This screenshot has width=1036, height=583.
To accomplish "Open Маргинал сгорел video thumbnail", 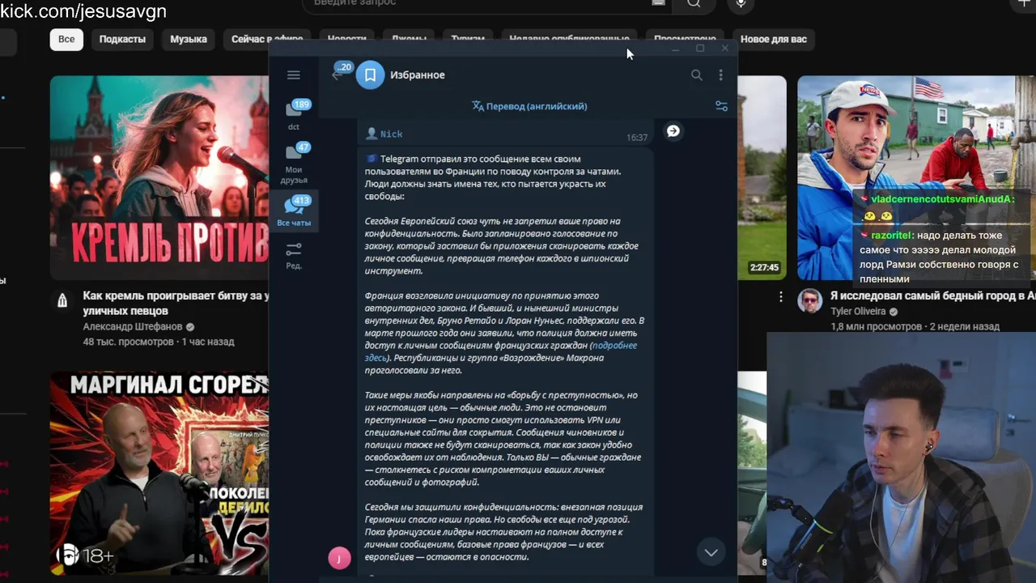I will coord(159,474).
